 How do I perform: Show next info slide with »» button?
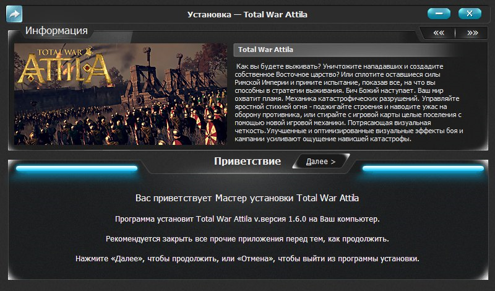(x=472, y=33)
